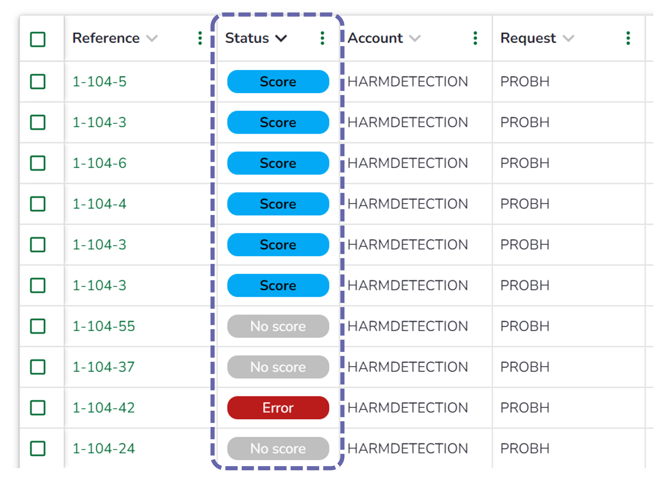This screenshot has height=478, width=662.
Task: Open reference link 1-104-37
Action: pos(103,367)
